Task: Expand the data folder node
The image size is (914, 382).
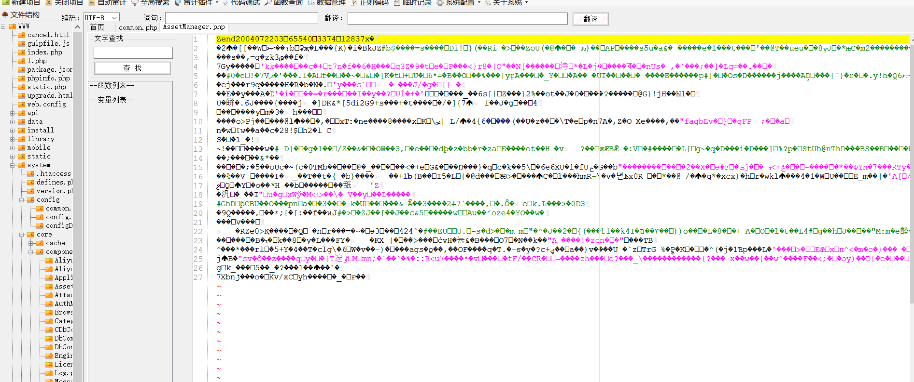Action: 13,122
